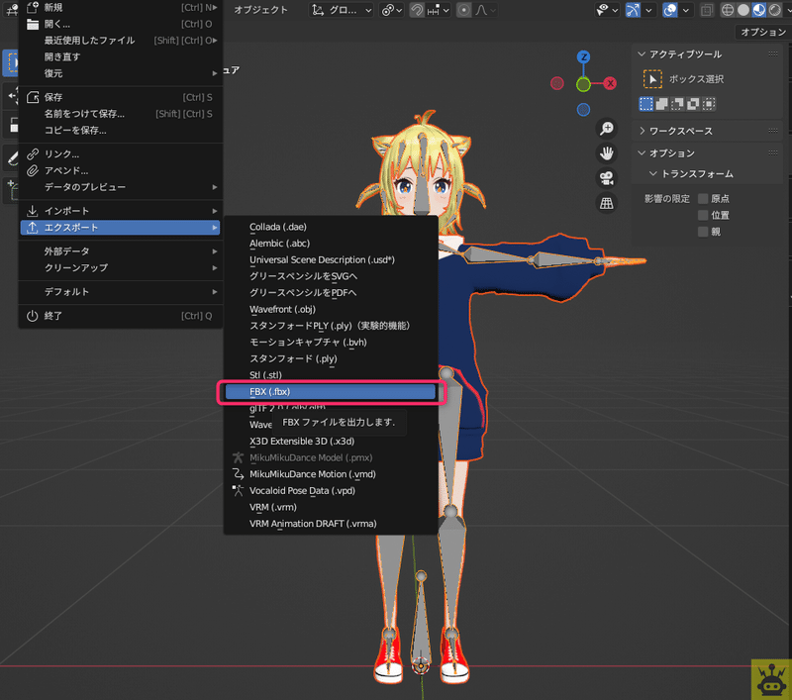Click the Vocaloid Pose Data figure icon

[x=238, y=490]
